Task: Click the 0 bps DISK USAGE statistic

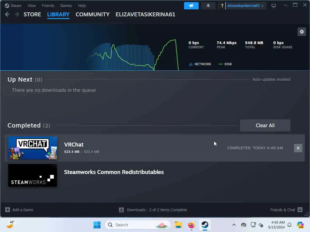Action: pyautogui.click(x=283, y=45)
